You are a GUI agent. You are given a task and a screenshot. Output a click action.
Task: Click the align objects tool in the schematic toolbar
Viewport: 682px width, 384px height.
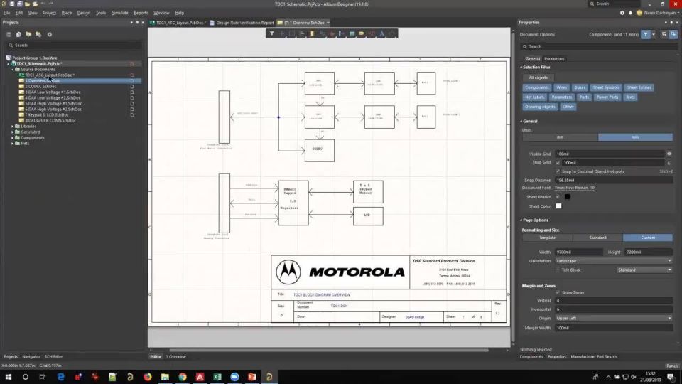point(302,33)
